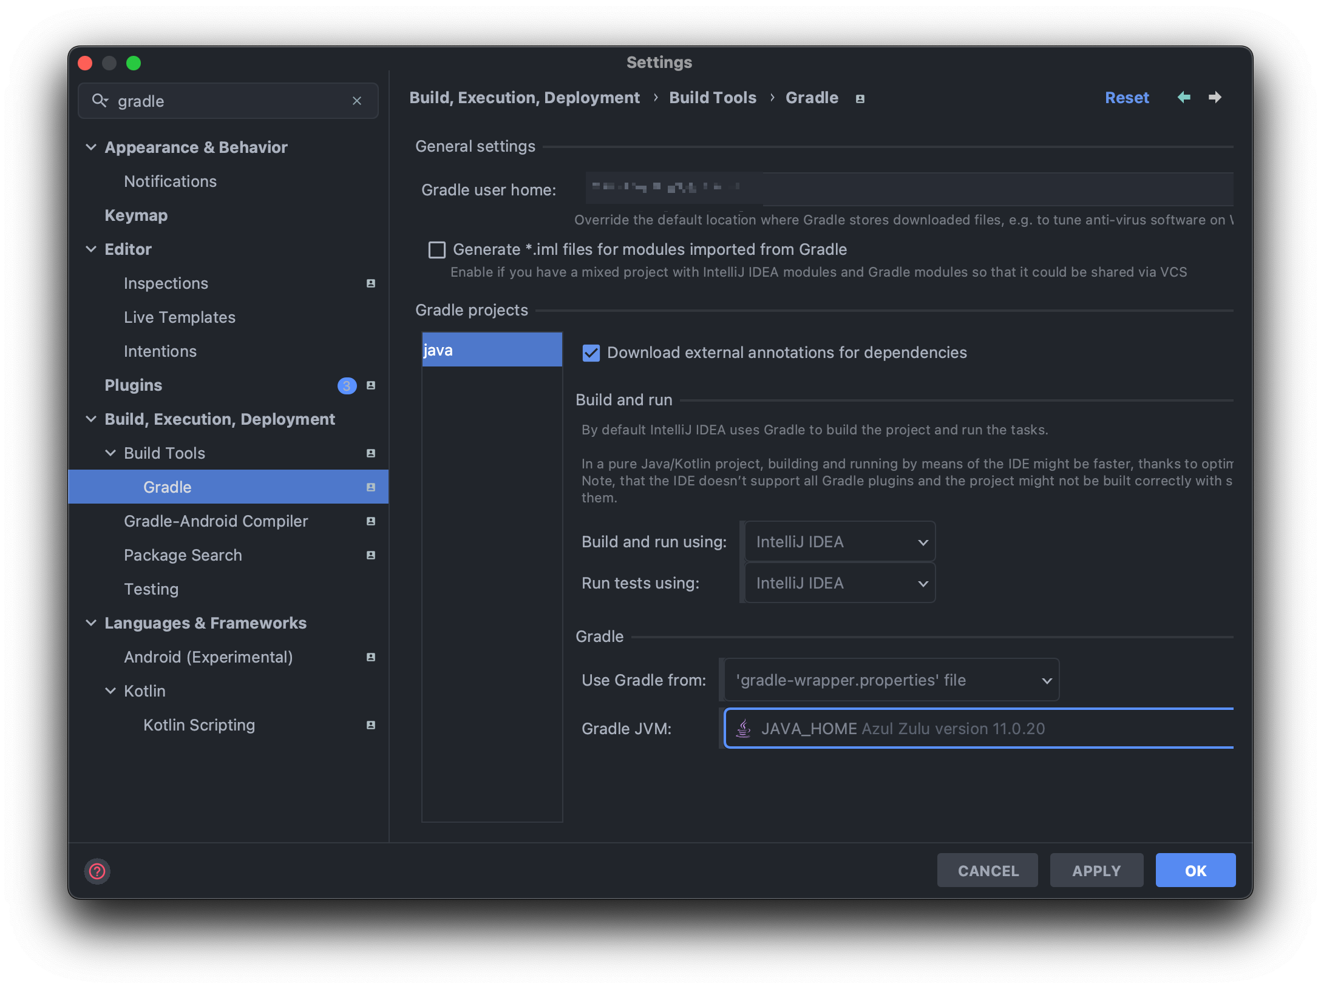Click the back navigation arrow icon
This screenshot has width=1321, height=989.
pos(1183,97)
